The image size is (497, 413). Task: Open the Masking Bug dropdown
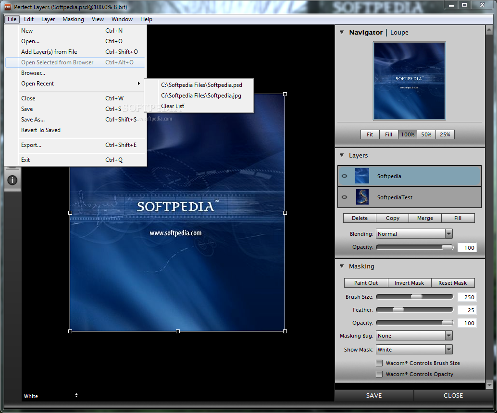point(414,335)
